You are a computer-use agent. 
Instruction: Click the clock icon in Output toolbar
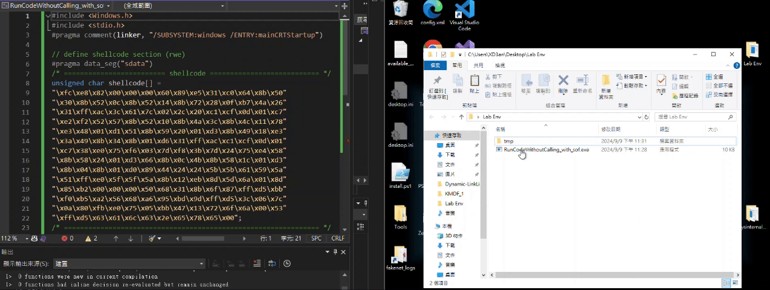(287, 263)
